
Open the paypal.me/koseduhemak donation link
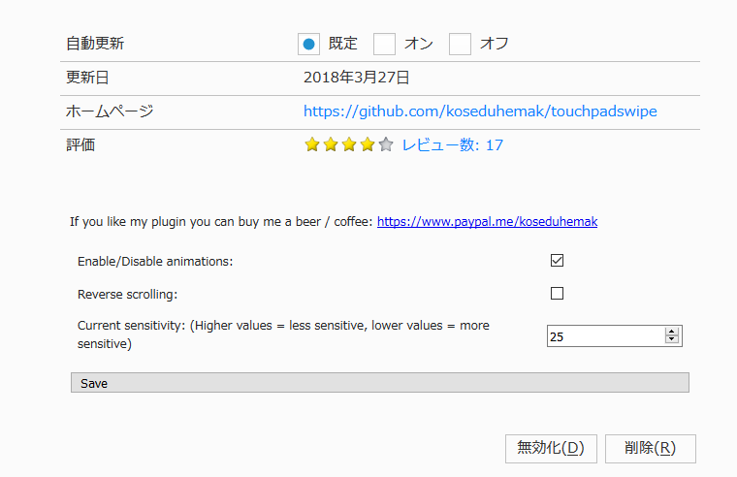pos(487,221)
